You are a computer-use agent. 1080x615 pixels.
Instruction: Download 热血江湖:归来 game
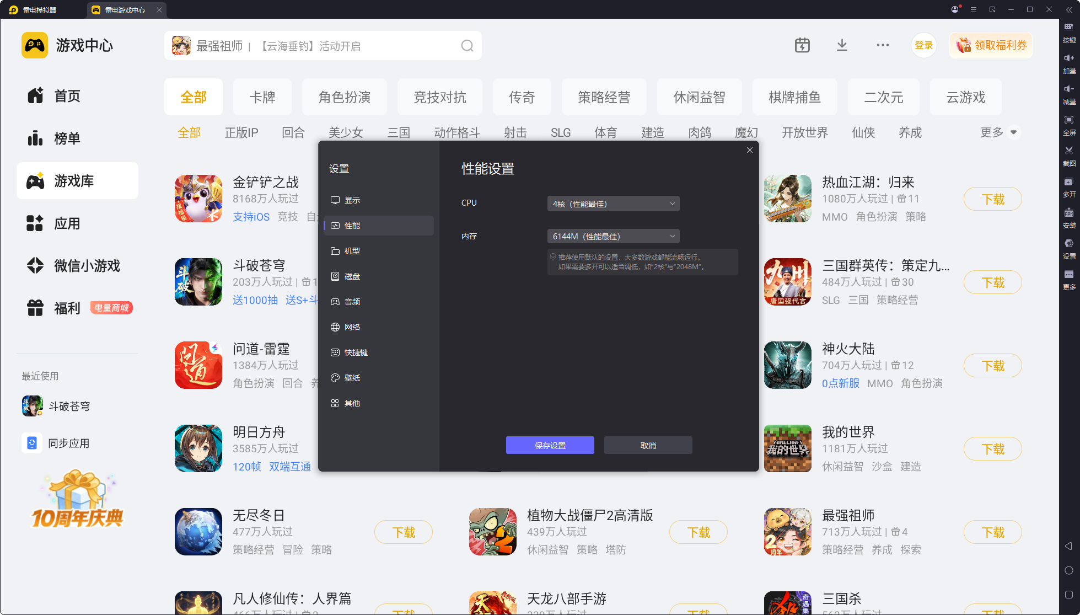coord(992,199)
